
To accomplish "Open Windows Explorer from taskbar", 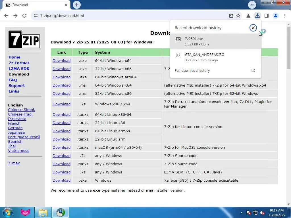I will pyautogui.click(x=43, y=212).
